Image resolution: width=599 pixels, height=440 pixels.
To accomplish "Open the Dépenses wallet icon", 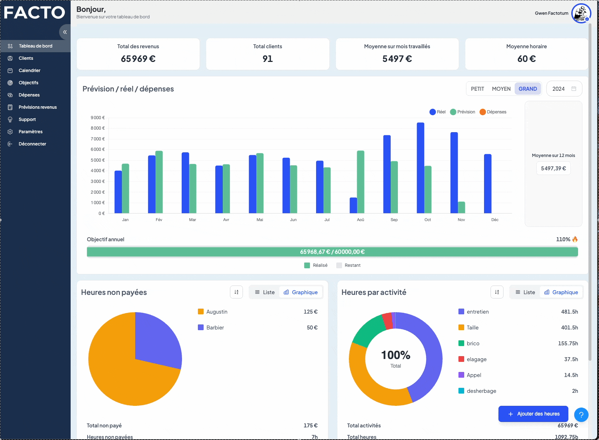I will pos(10,95).
